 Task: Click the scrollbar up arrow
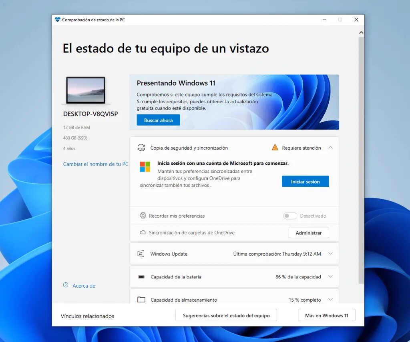click(361, 33)
